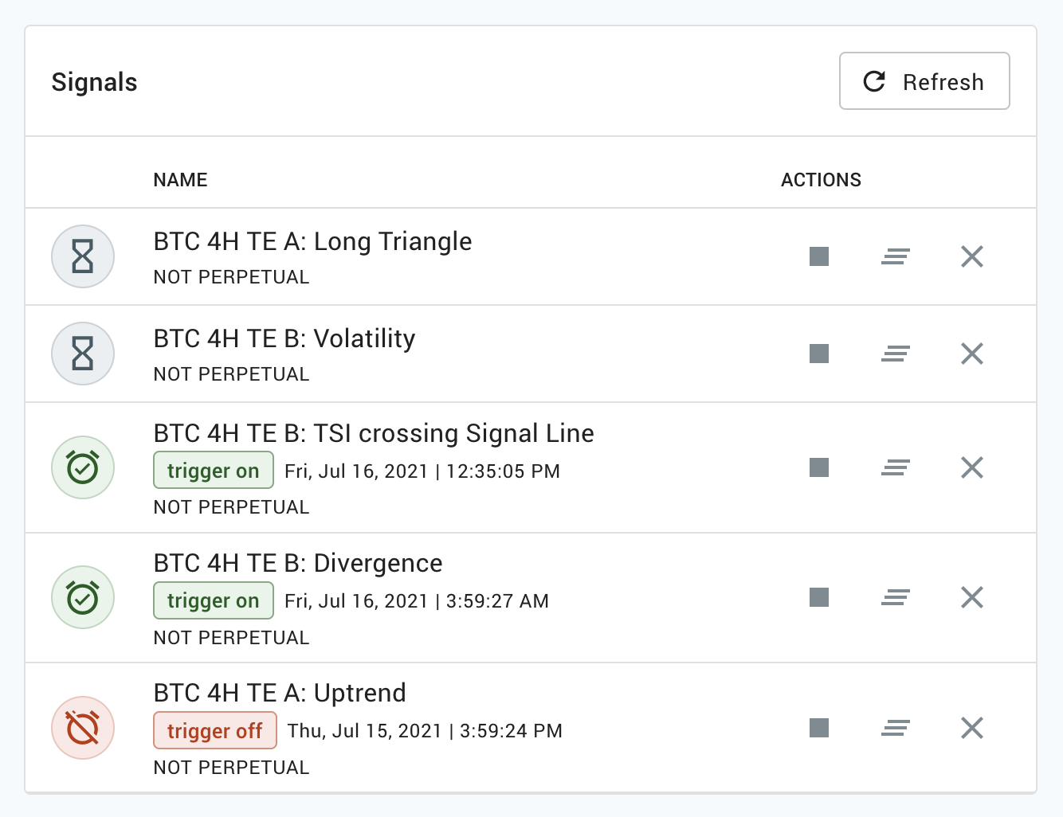Open details lines icon for Volatility
The image size is (1063, 817).
[x=896, y=354]
